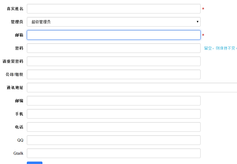
Task: Focus the QQ input field
Action: pyautogui.click(x=113, y=140)
